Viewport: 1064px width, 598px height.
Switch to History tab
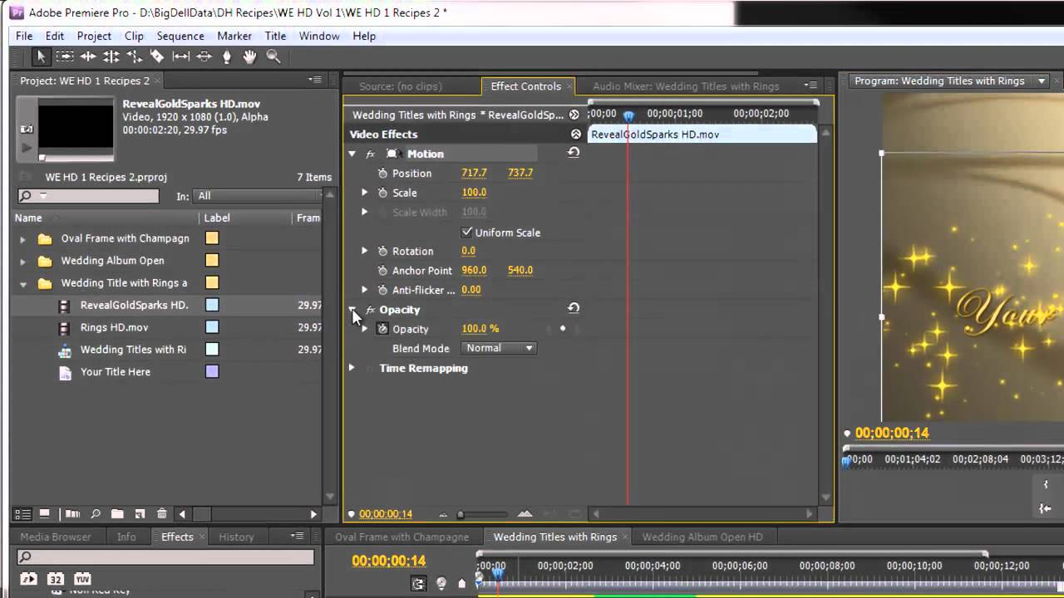[236, 537]
